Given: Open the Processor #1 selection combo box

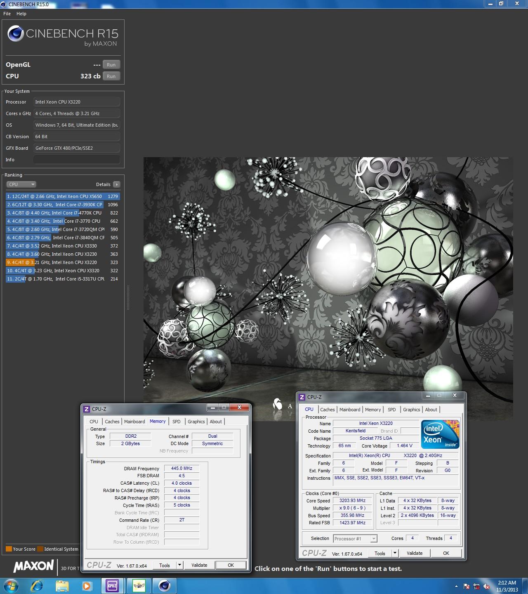Looking at the screenshot, I should 355,538.
